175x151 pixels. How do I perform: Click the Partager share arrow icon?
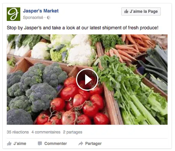tap(81, 144)
